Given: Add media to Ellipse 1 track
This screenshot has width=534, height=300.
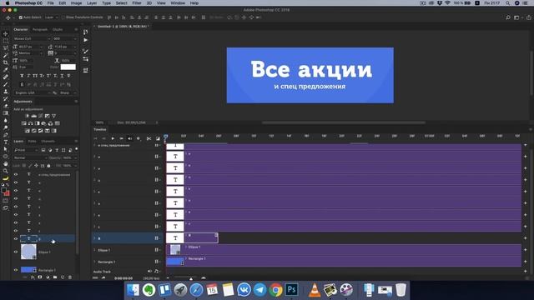Looking at the screenshot, I should (525, 250).
